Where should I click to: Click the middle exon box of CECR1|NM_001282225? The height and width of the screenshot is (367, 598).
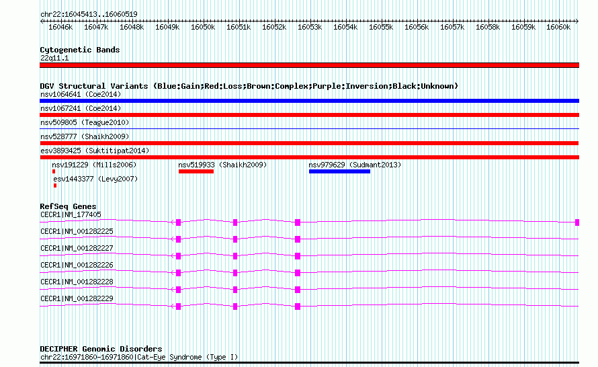pos(235,239)
